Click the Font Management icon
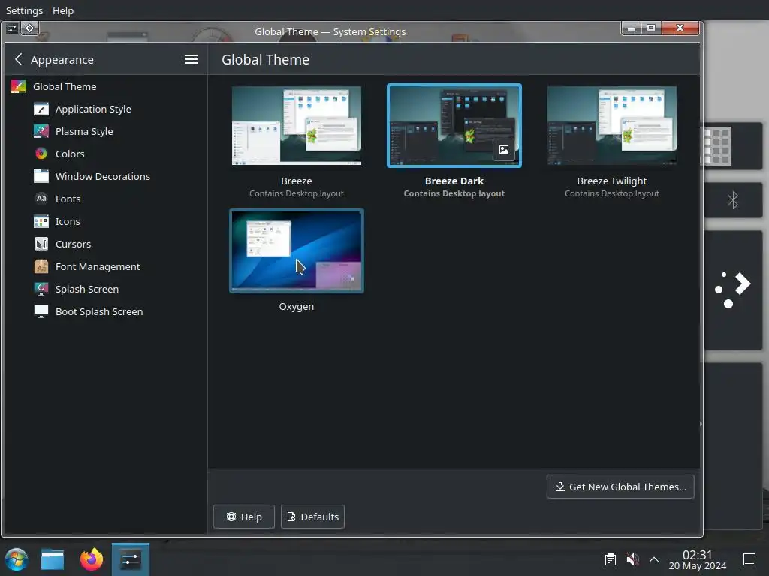This screenshot has height=576, width=769. point(41,266)
